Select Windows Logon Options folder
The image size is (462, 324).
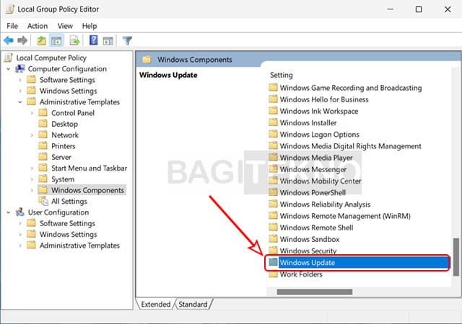[x=320, y=135]
